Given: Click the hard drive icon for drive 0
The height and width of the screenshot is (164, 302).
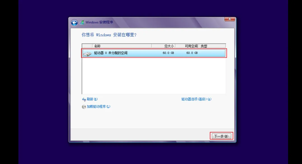Looking at the screenshot, I should pyautogui.click(x=87, y=54).
